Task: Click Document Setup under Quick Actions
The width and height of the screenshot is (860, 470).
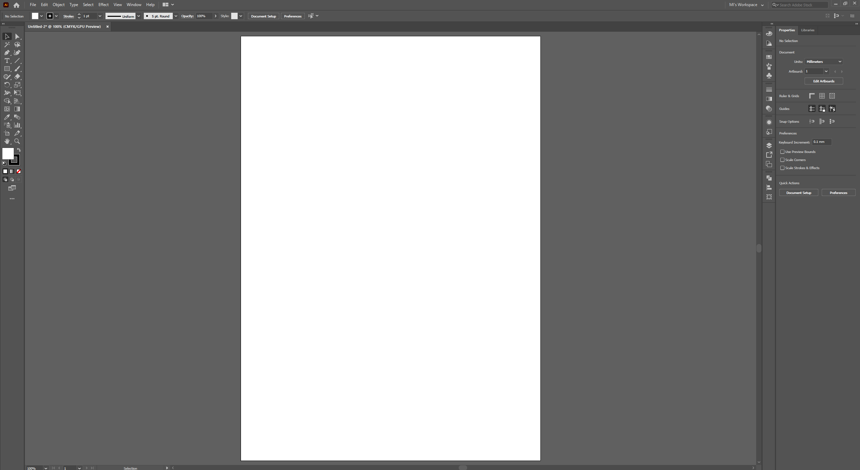Action: coord(798,193)
